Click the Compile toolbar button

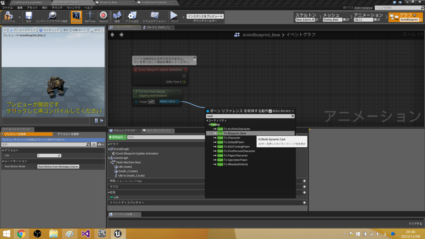(8, 17)
